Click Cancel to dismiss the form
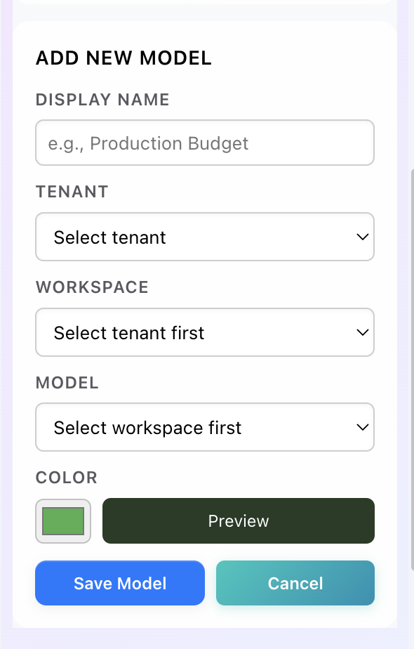The width and height of the screenshot is (414, 649). (295, 583)
